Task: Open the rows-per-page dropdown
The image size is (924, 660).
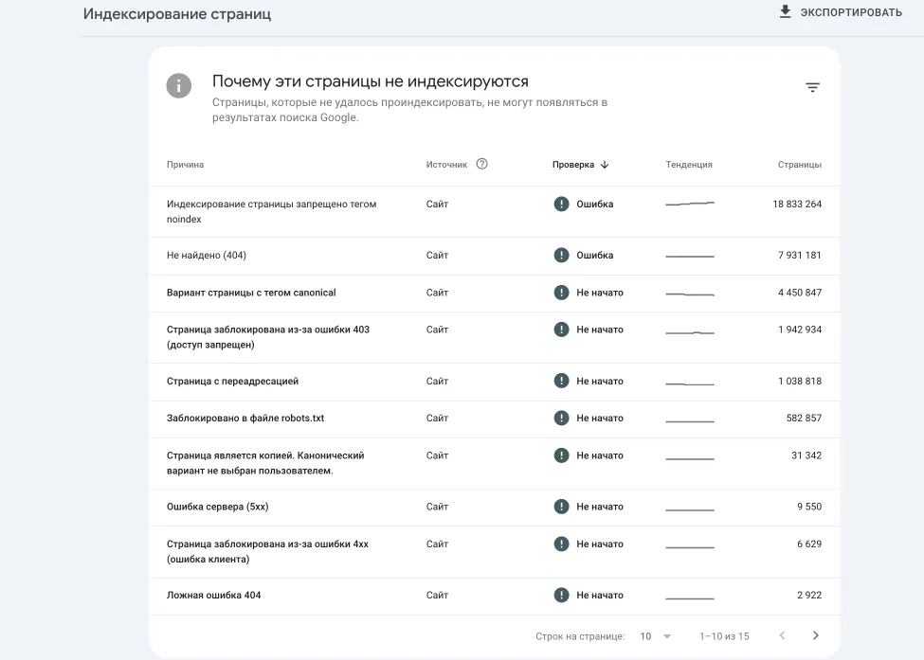Action: click(x=655, y=636)
